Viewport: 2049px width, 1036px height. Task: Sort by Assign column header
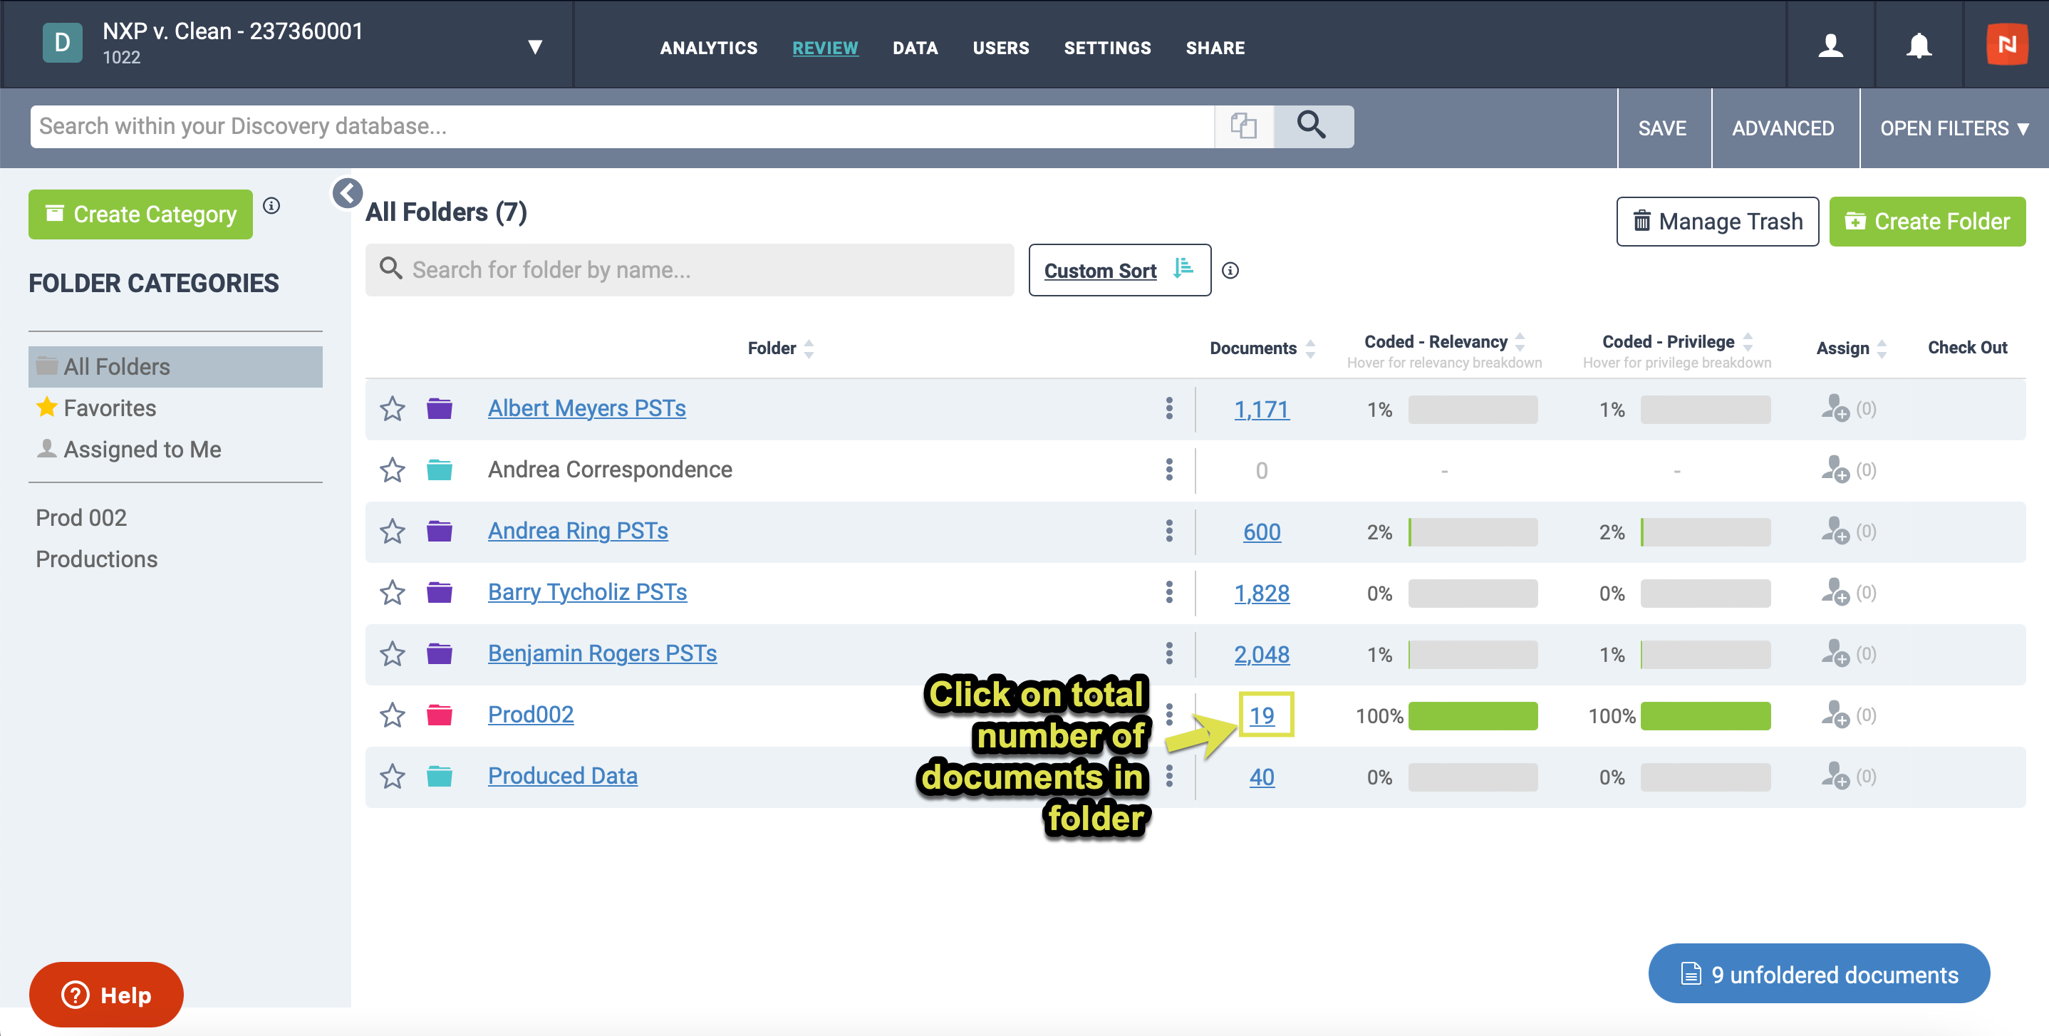[1851, 348]
